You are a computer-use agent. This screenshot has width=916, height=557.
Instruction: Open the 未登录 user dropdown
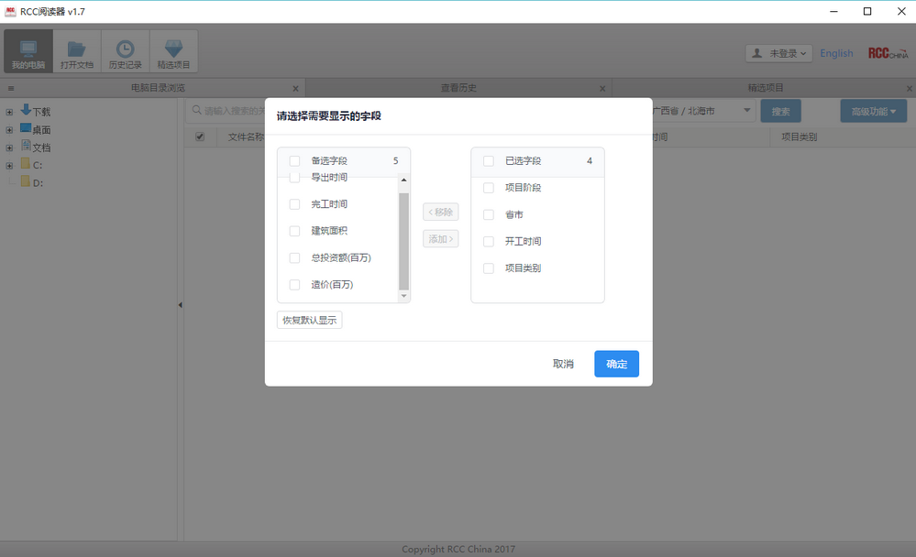(778, 54)
